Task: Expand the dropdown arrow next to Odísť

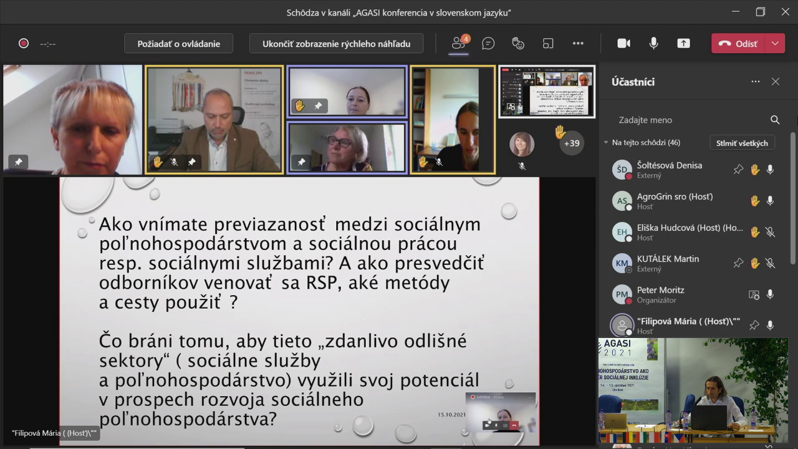Action: tap(775, 43)
